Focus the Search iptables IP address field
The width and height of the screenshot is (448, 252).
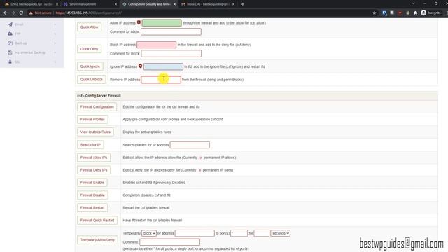(x=190, y=145)
